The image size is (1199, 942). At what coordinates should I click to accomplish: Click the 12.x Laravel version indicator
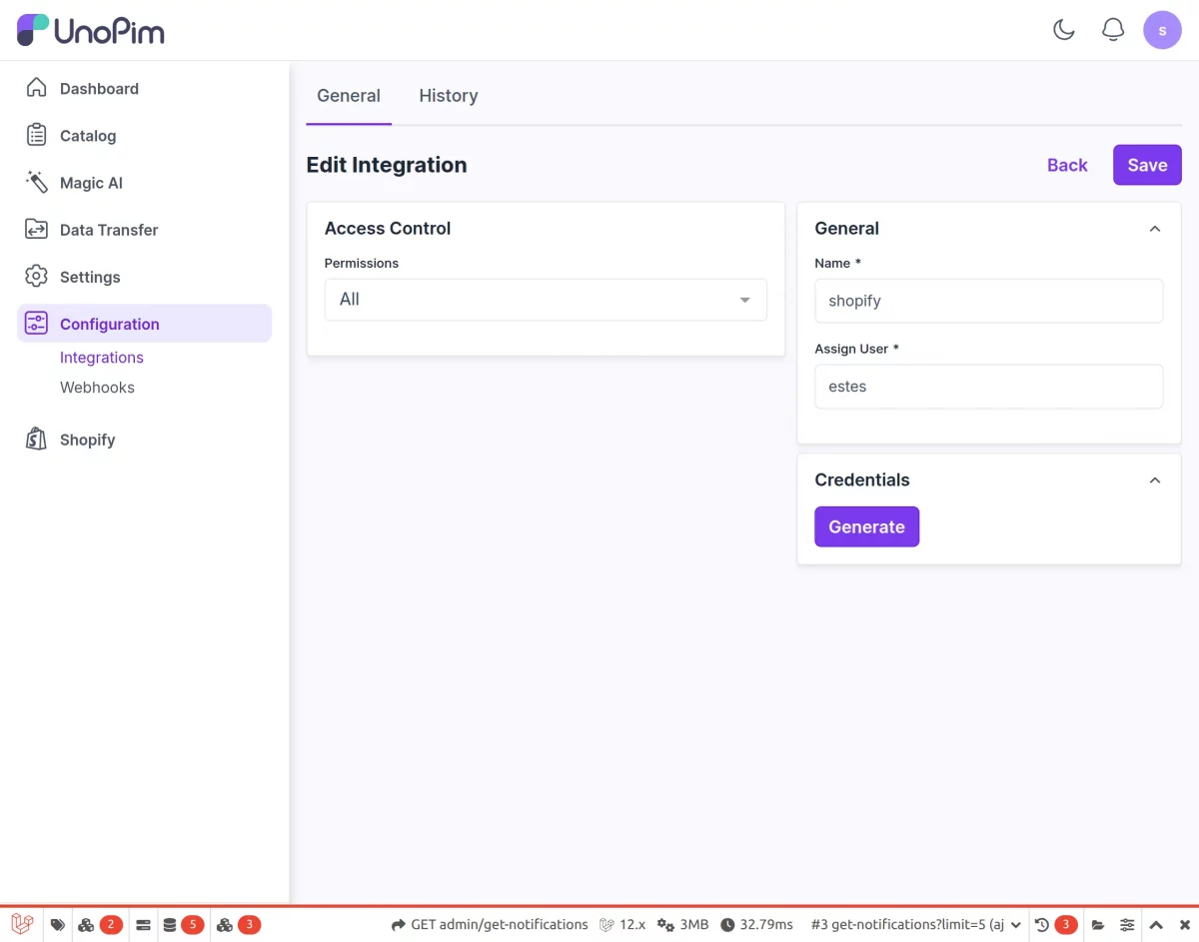622,925
